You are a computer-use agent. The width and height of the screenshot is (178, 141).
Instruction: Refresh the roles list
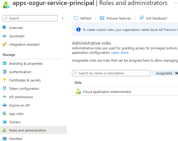(x=83, y=18)
